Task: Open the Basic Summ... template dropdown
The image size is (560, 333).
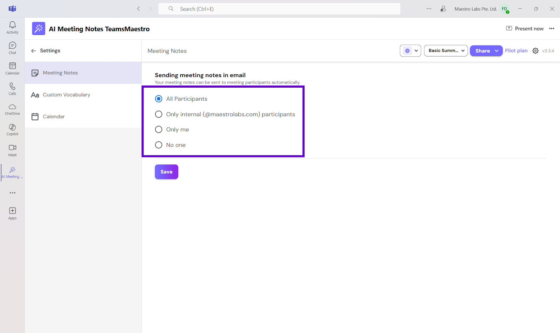Action: [446, 51]
